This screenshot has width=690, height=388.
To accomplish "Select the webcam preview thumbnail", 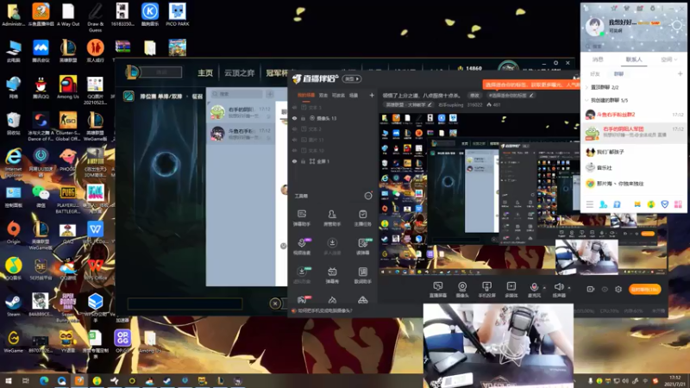I will 499,346.
